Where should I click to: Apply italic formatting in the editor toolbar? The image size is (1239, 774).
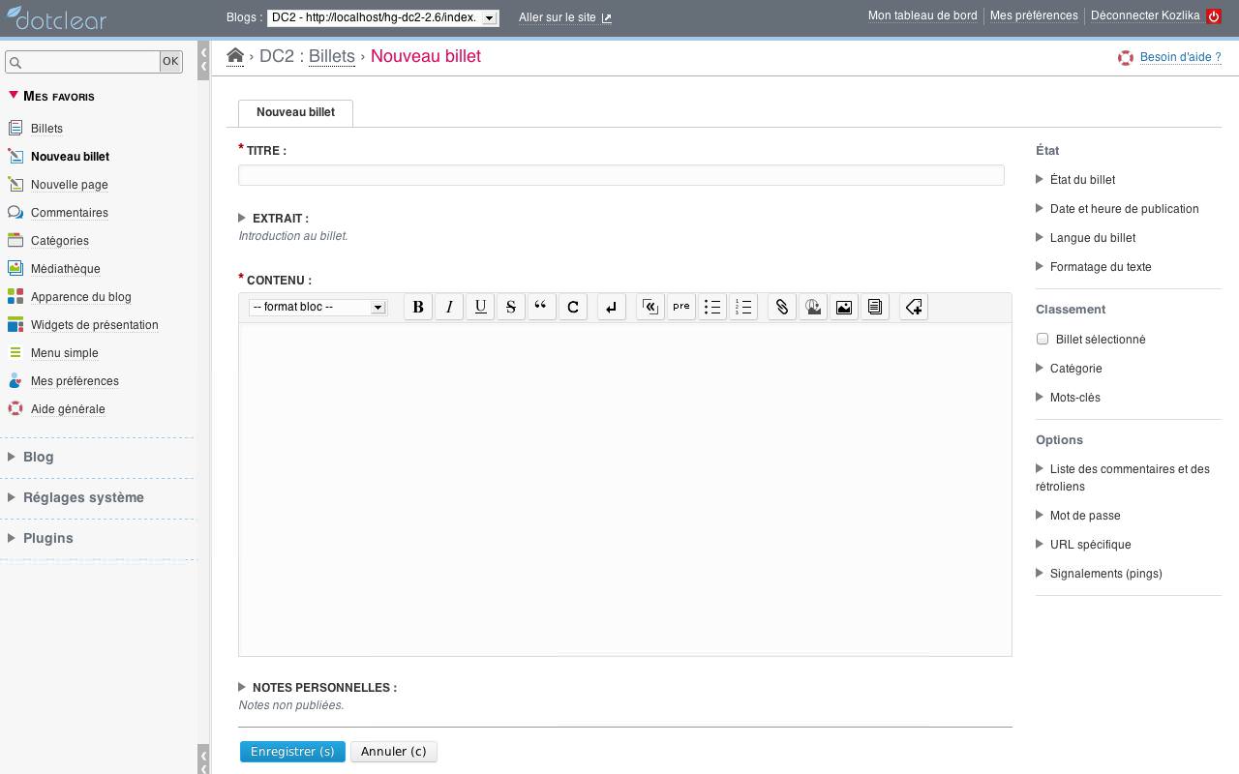[449, 307]
